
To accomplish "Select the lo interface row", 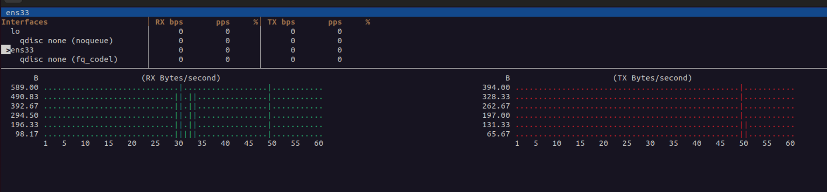I will 15,31.
